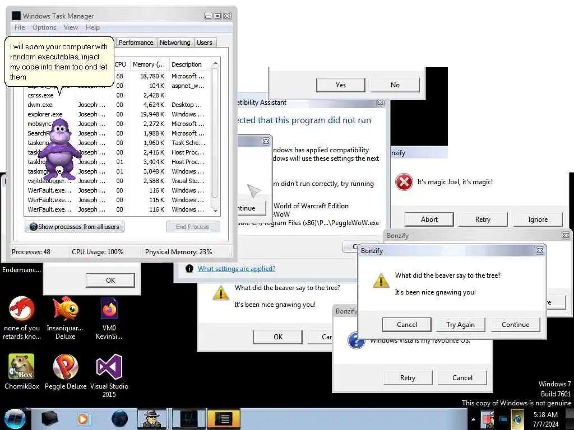Click the yellow highlighted taskbar icon

point(224,419)
